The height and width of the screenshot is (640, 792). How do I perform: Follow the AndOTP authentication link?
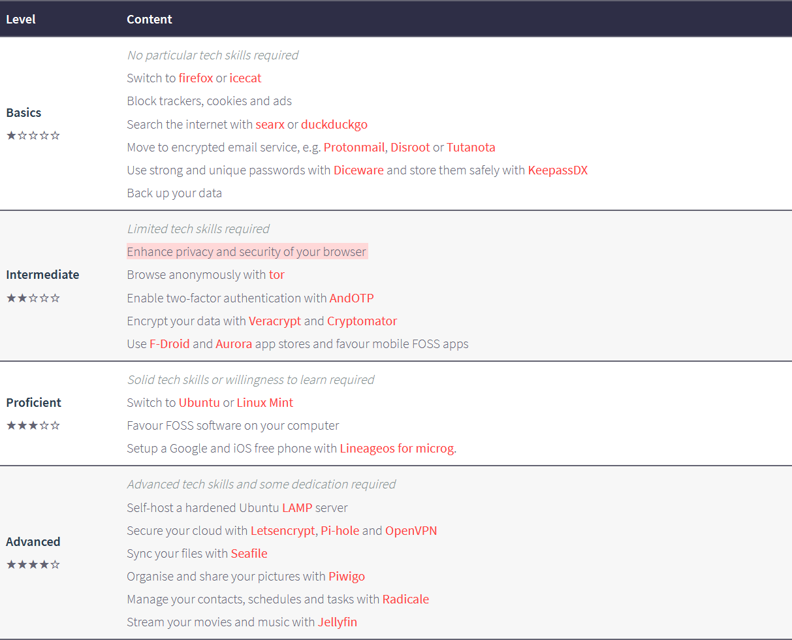coord(352,298)
